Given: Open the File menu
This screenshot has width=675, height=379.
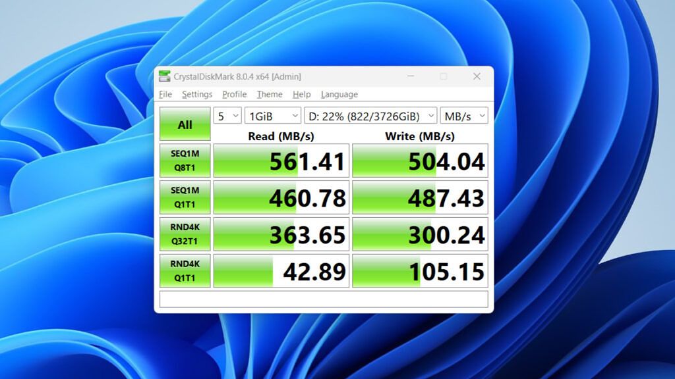Looking at the screenshot, I should point(165,94).
